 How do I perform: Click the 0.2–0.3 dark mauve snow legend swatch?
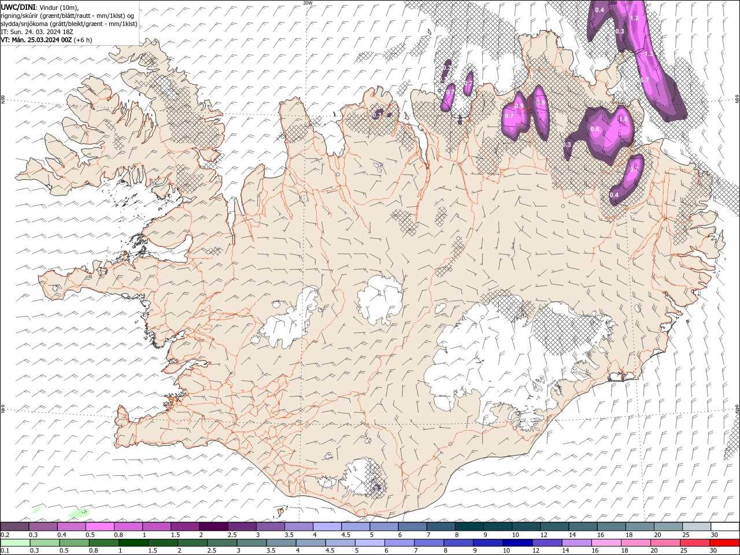point(14,527)
